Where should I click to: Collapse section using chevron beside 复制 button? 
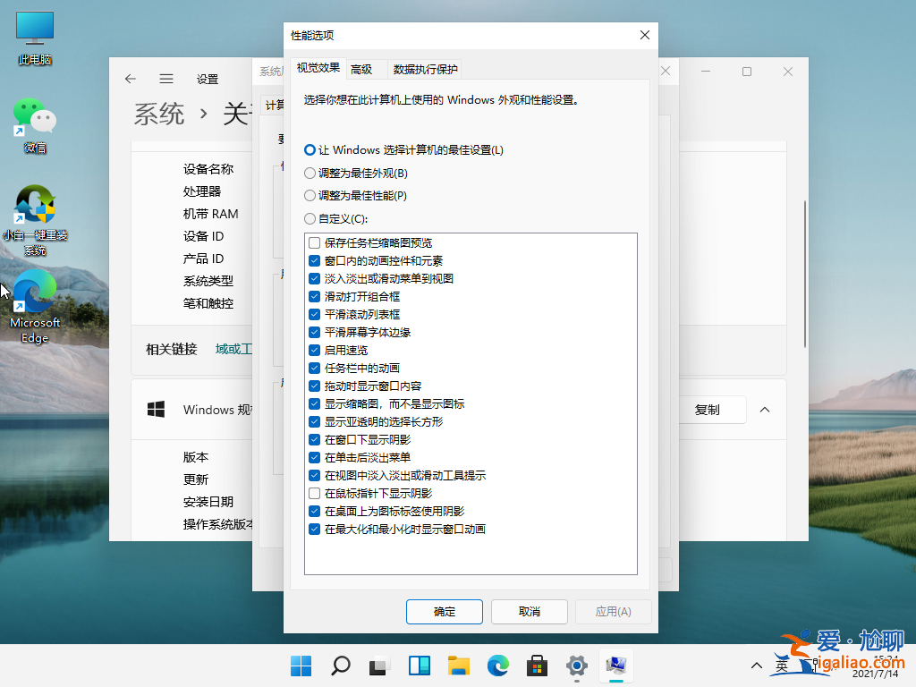765,410
